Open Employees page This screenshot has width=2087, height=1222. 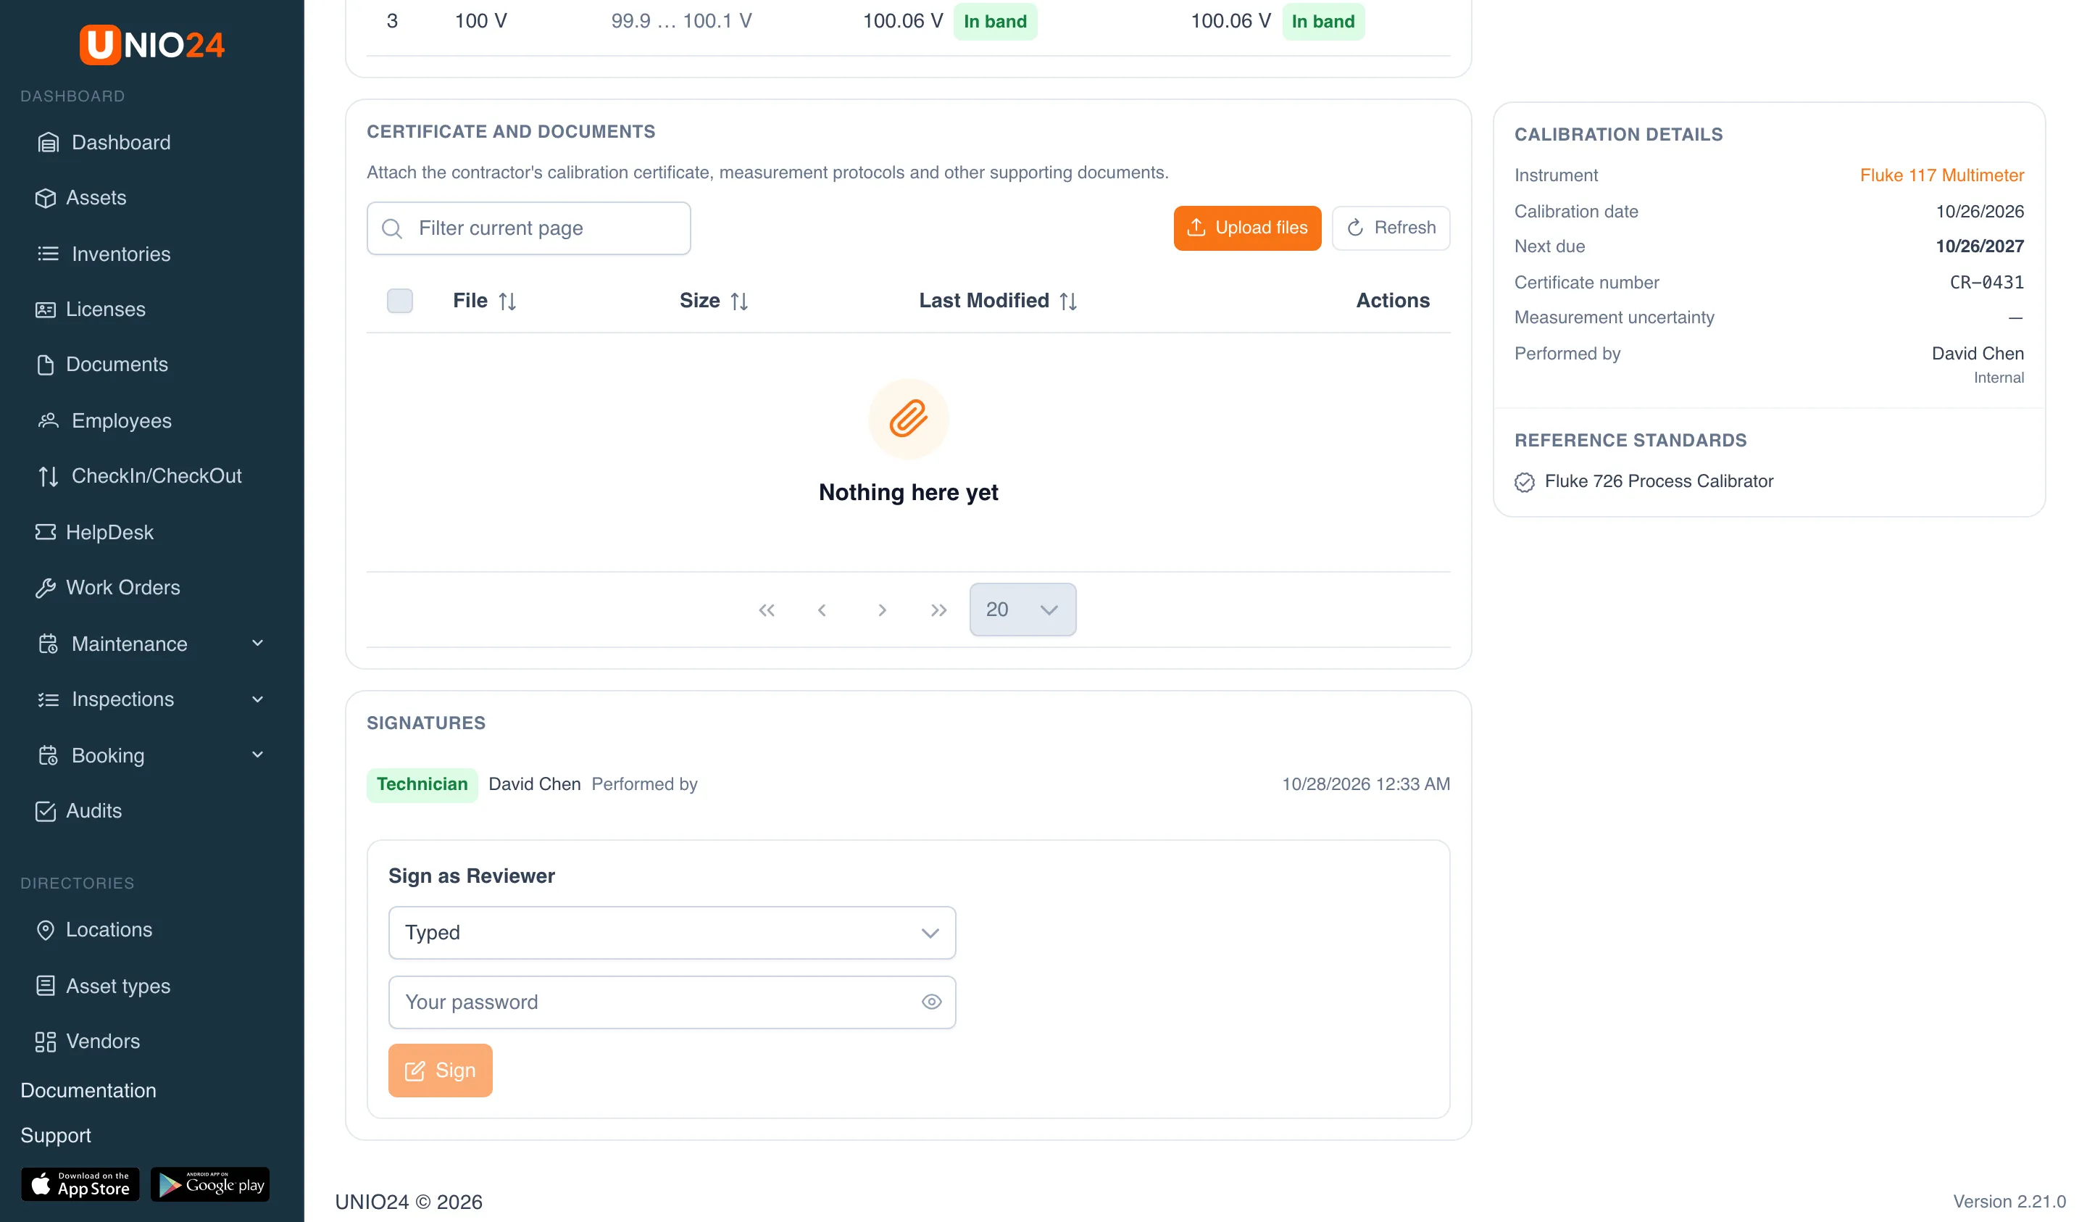106,421
